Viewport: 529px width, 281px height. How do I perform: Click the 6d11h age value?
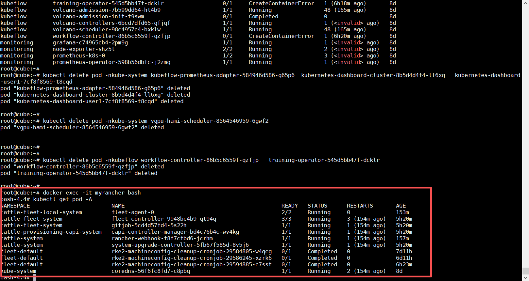[x=404, y=258]
